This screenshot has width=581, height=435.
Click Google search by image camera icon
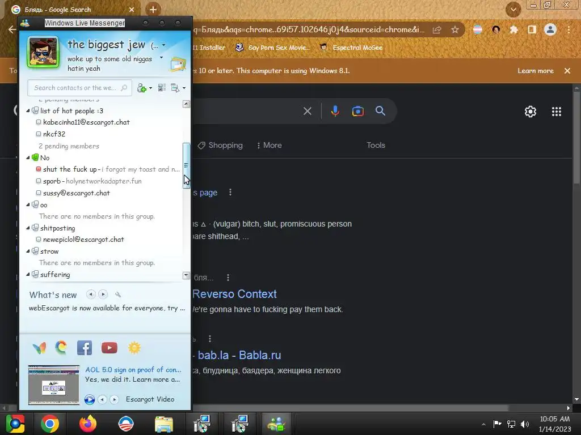[x=358, y=111]
